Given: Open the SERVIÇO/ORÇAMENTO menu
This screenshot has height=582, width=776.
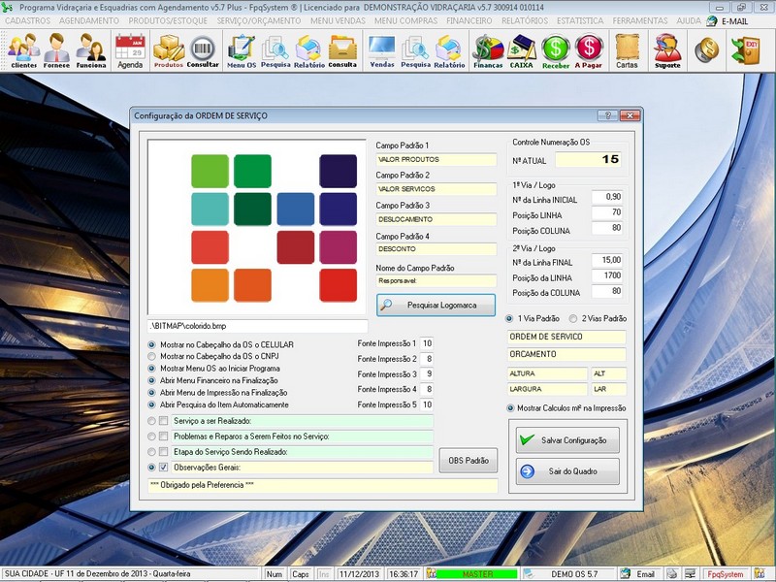Looking at the screenshot, I should point(259,20).
